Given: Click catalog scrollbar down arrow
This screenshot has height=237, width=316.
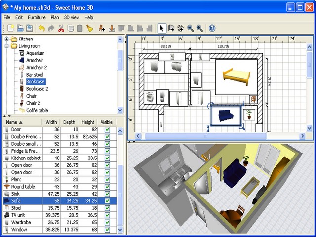Looking at the screenshot, I should point(120,110).
